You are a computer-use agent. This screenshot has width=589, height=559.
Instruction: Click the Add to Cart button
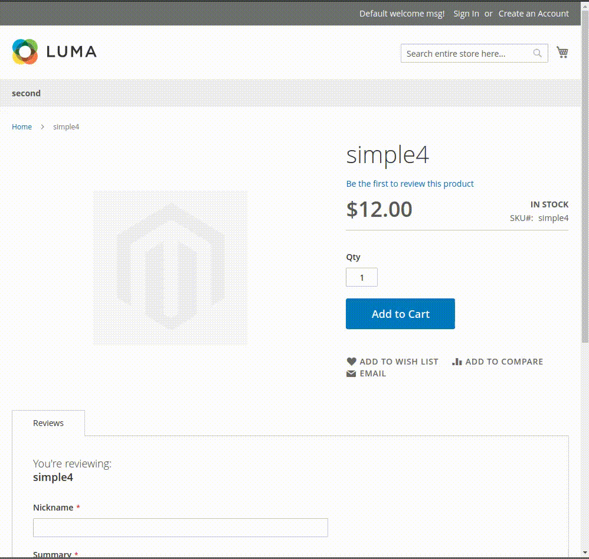click(400, 313)
